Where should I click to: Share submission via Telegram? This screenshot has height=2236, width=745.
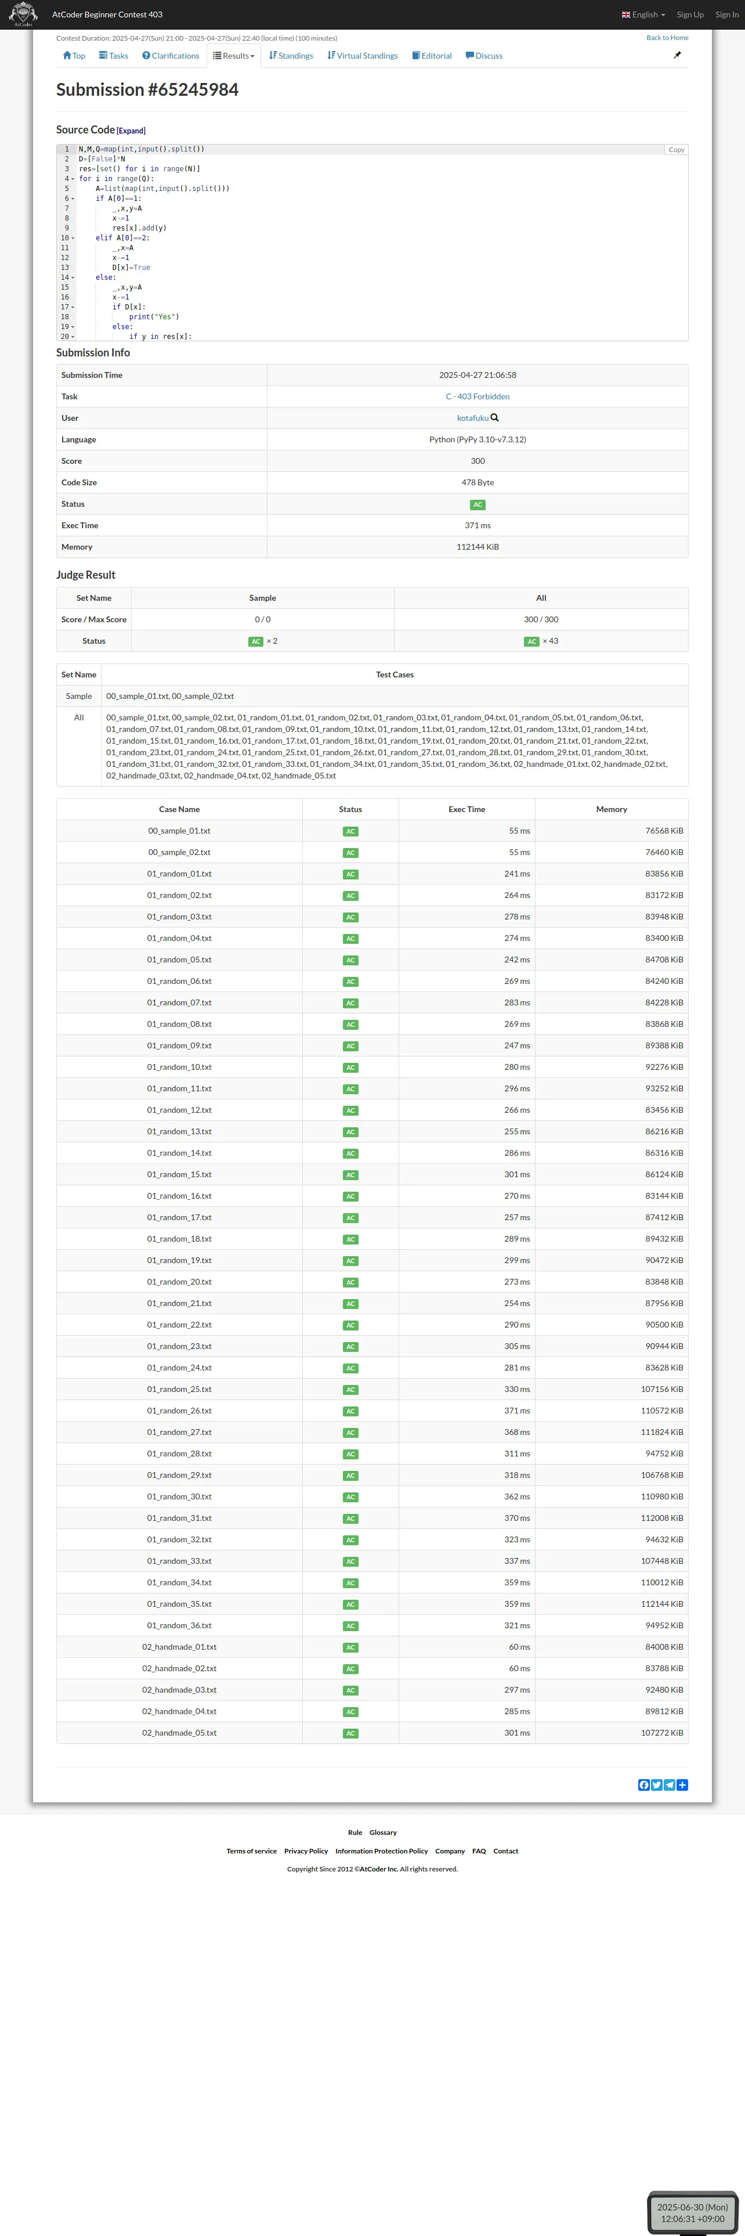670,1784
